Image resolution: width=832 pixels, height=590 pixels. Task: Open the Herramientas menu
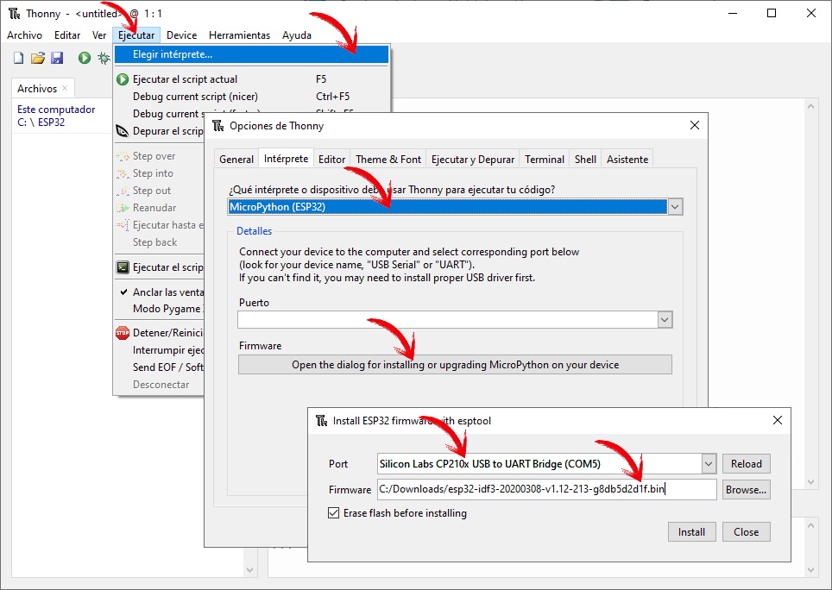[239, 35]
